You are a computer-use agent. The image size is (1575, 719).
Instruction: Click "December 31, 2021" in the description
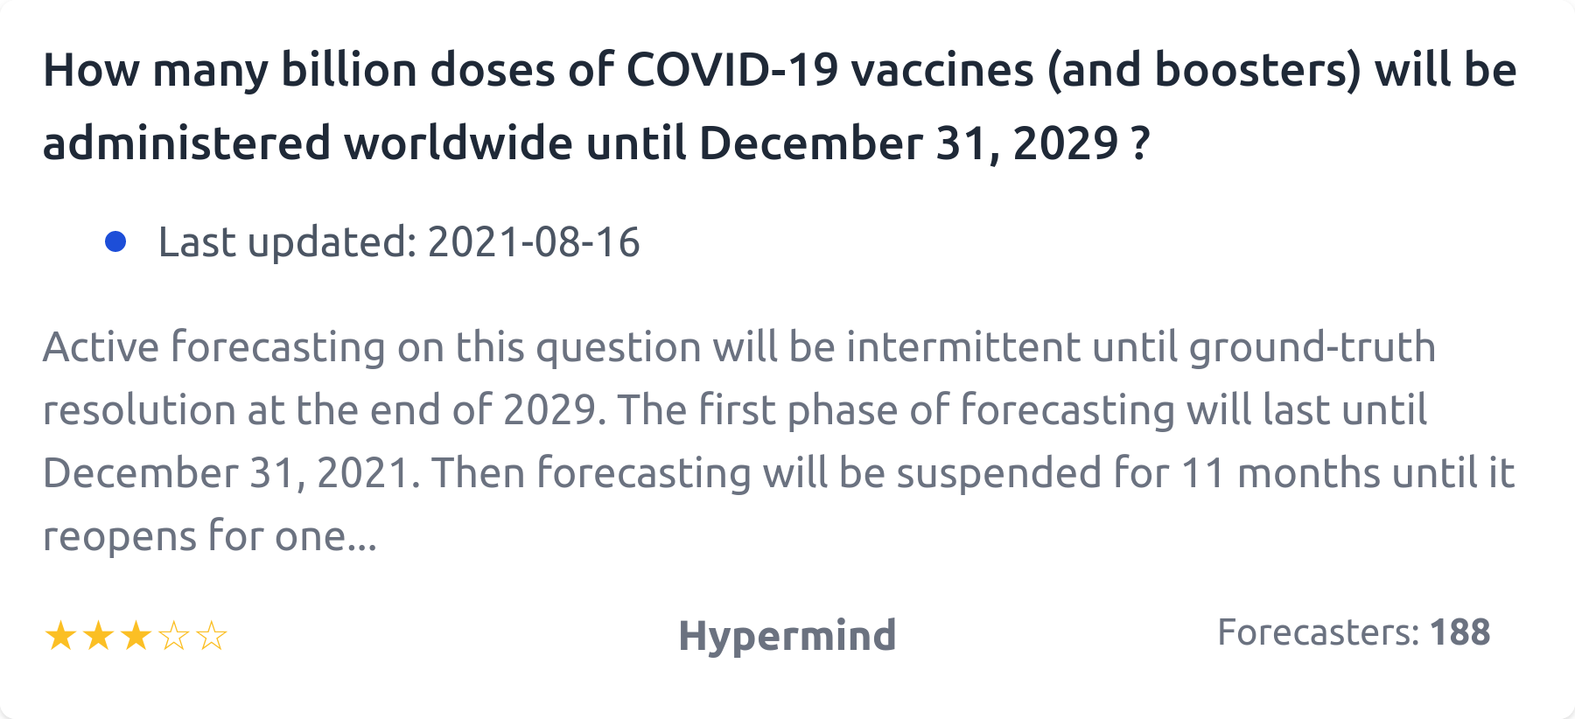[226, 473]
